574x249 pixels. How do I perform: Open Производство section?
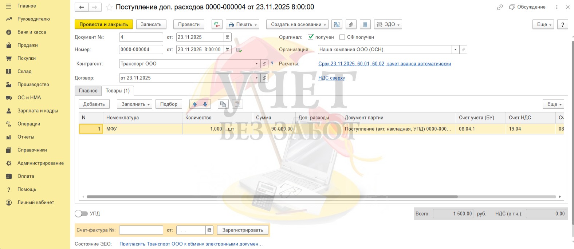click(x=33, y=84)
